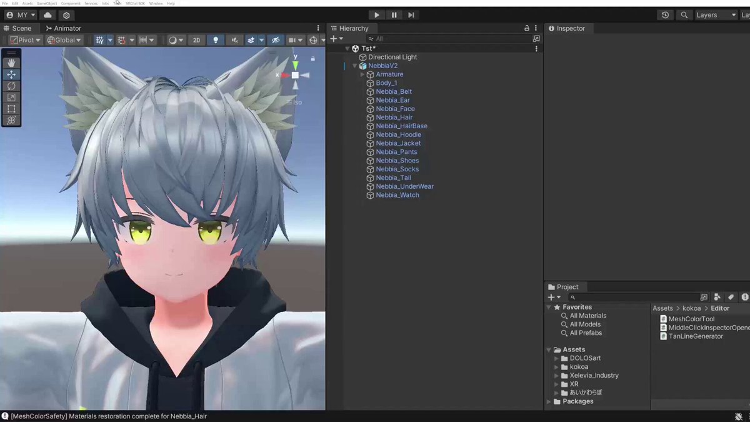Open the Hierarchy create plus dropdown
The height and width of the screenshot is (422, 750).
[336, 39]
